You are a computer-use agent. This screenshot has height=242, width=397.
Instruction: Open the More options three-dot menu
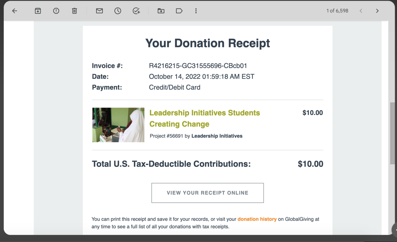196,11
